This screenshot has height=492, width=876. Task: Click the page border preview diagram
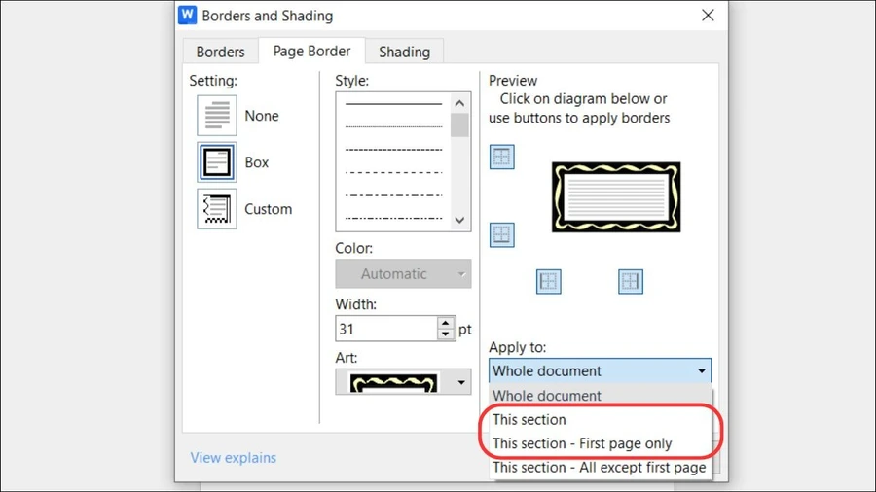(x=616, y=197)
